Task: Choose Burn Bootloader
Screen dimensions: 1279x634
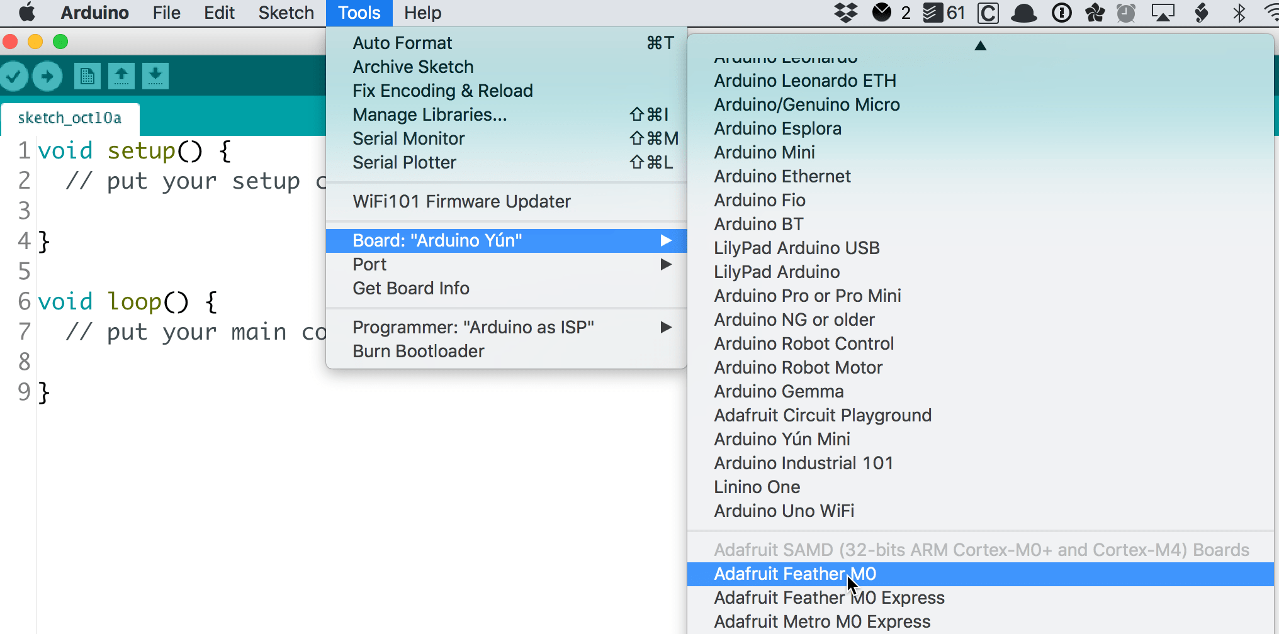Action: tap(506, 351)
